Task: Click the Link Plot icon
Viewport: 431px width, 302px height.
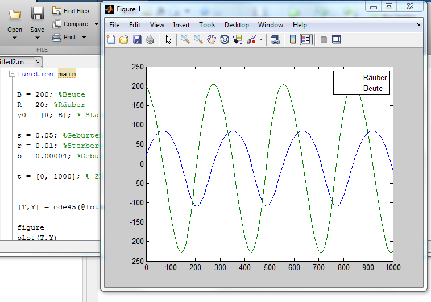Action: click(275, 39)
